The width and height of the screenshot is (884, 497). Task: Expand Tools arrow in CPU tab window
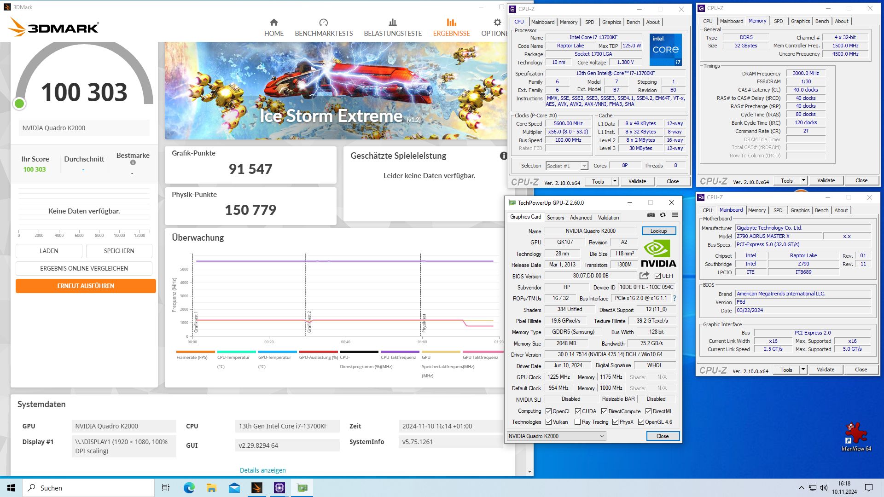pyautogui.click(x=614, y=181)
